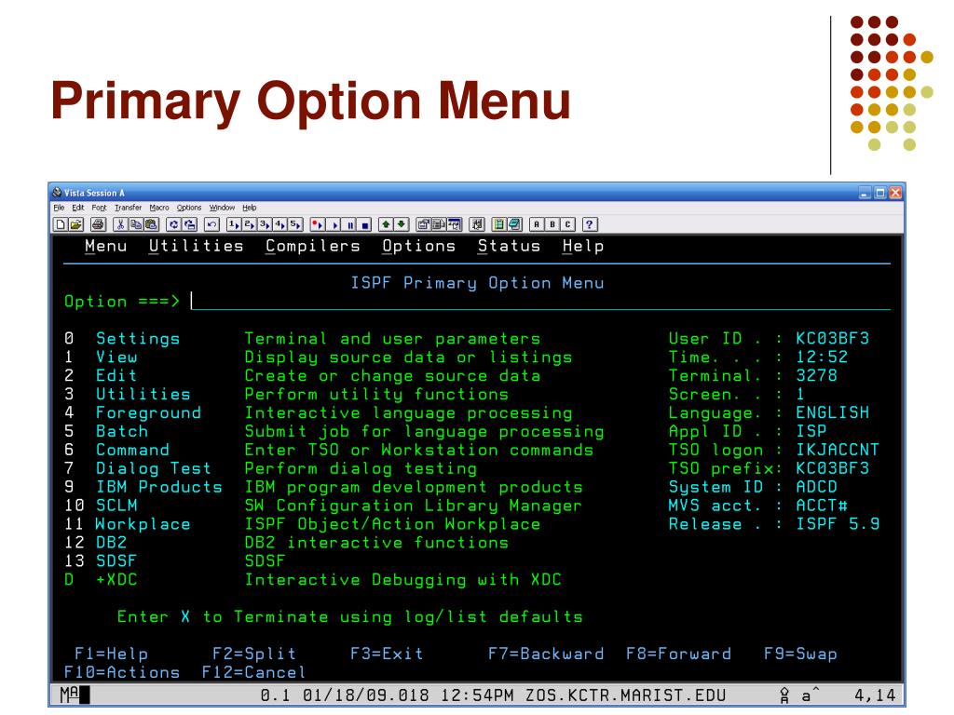Screen dimensions: 954x715
Task: Run quick macro 1 toolbar button
Action: (234, 225)
